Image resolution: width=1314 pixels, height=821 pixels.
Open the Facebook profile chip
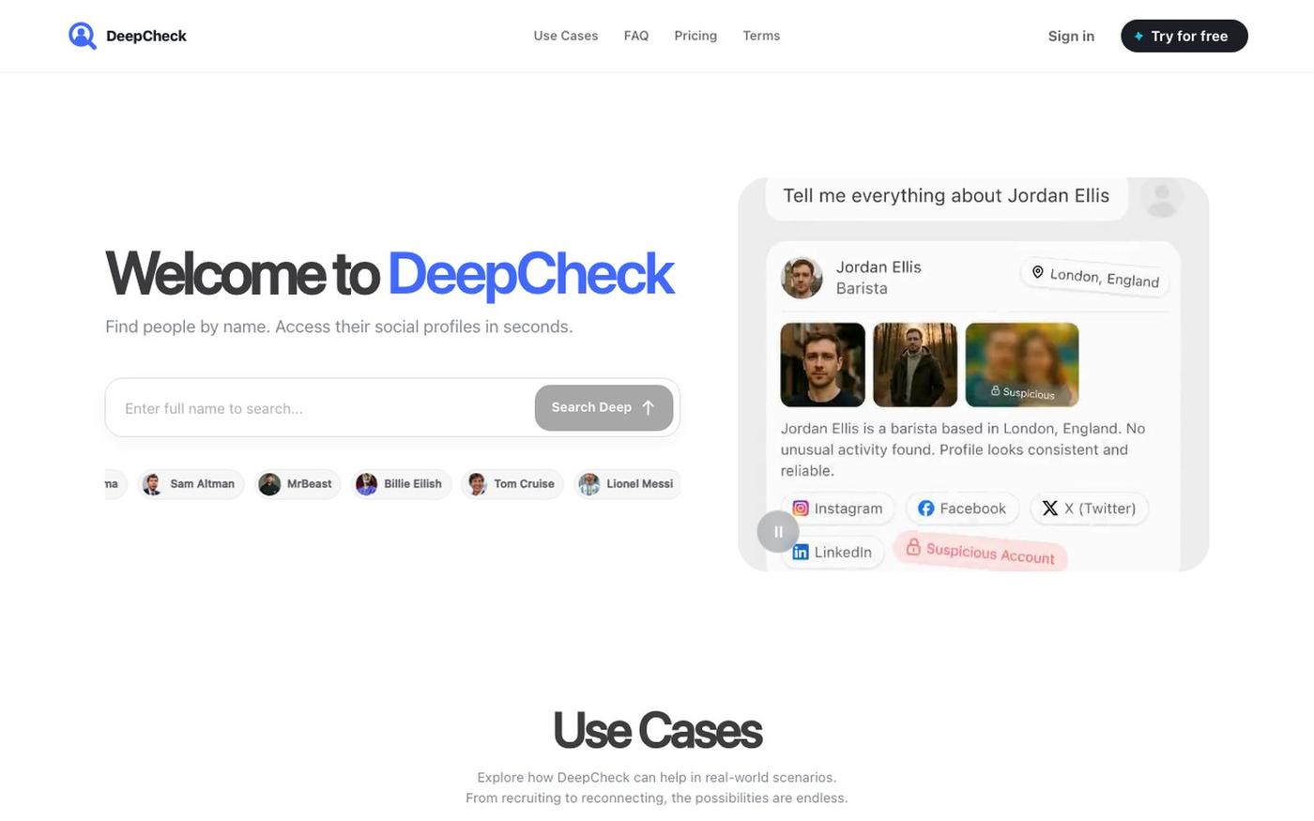point(962,509)
